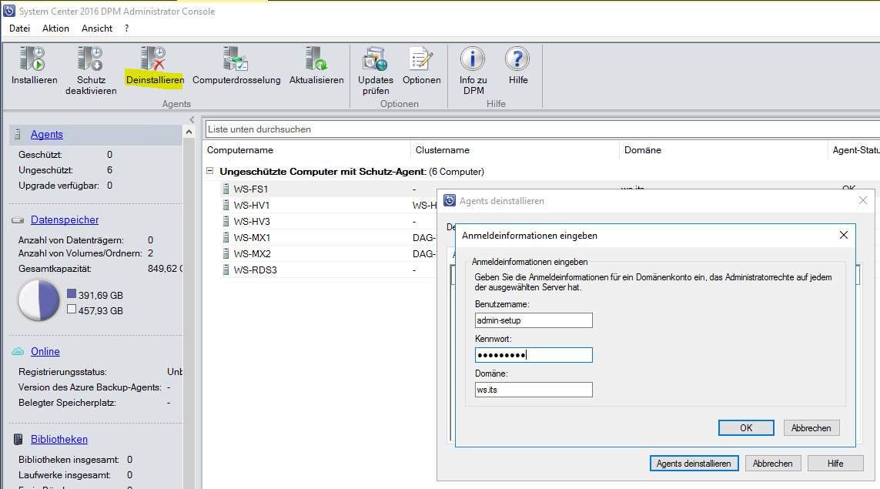Click the DPM console title bar icon

tap(9, 11)
